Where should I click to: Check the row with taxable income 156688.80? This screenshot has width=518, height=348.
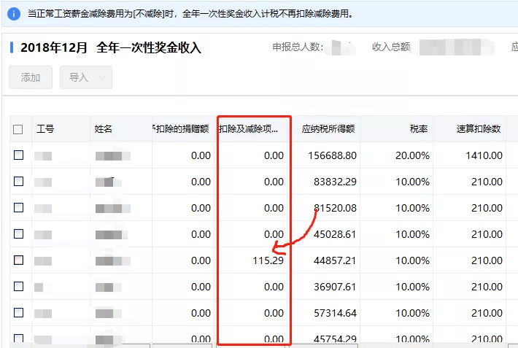click(18, 155)
